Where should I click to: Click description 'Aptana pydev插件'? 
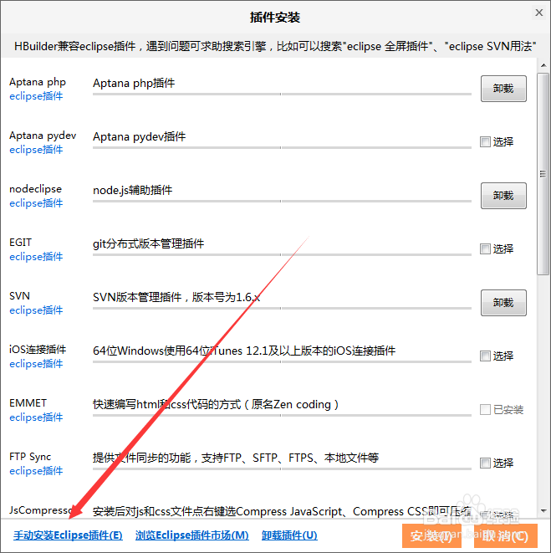(x=140, y=137)
